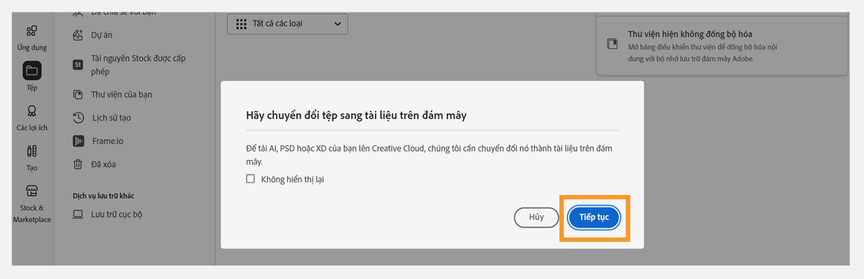Click the dialog description about Creative Cloud
Image resolution: width=864 pixels, height=279 pixels.
(429, 155)
